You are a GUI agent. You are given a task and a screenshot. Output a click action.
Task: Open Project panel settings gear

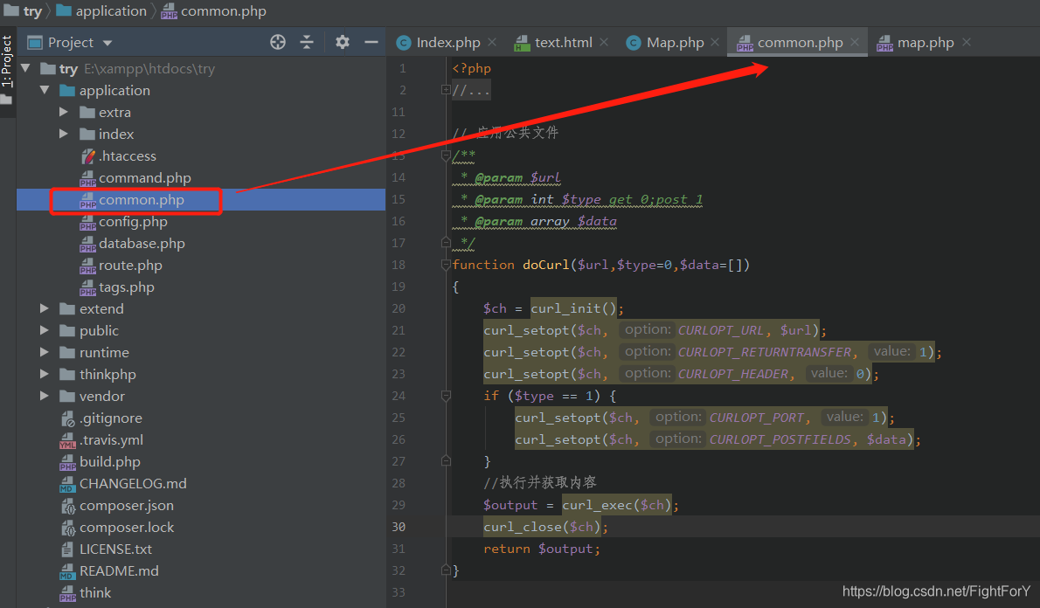click(343, 43)
